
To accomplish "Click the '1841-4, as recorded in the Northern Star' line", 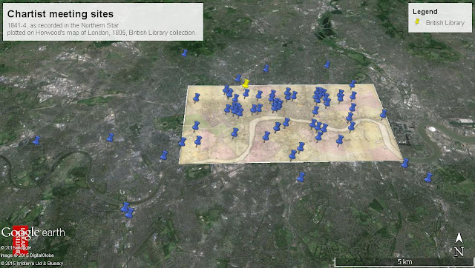I will (63, 25).
